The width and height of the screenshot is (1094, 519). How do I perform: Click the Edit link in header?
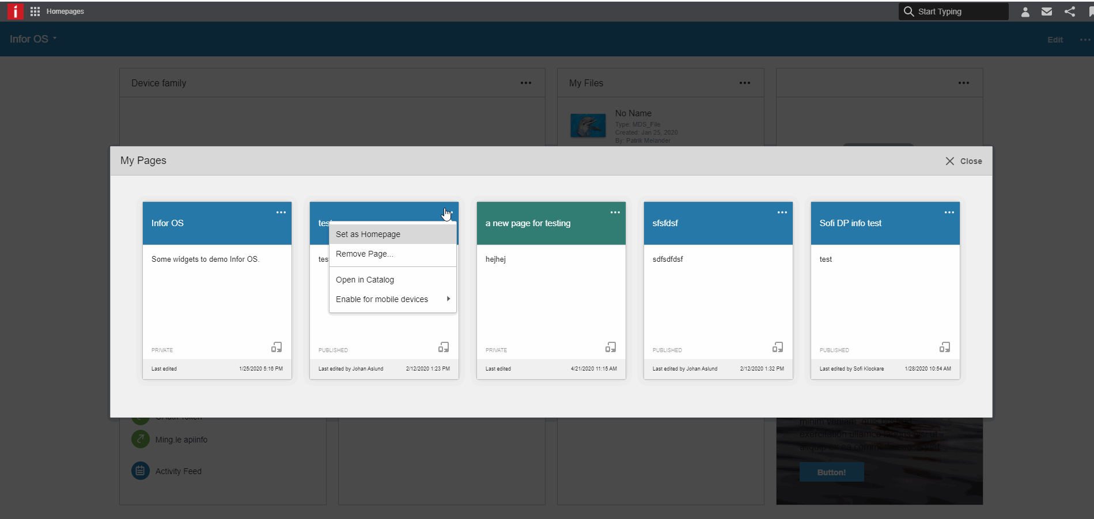tap(1055, 40)
